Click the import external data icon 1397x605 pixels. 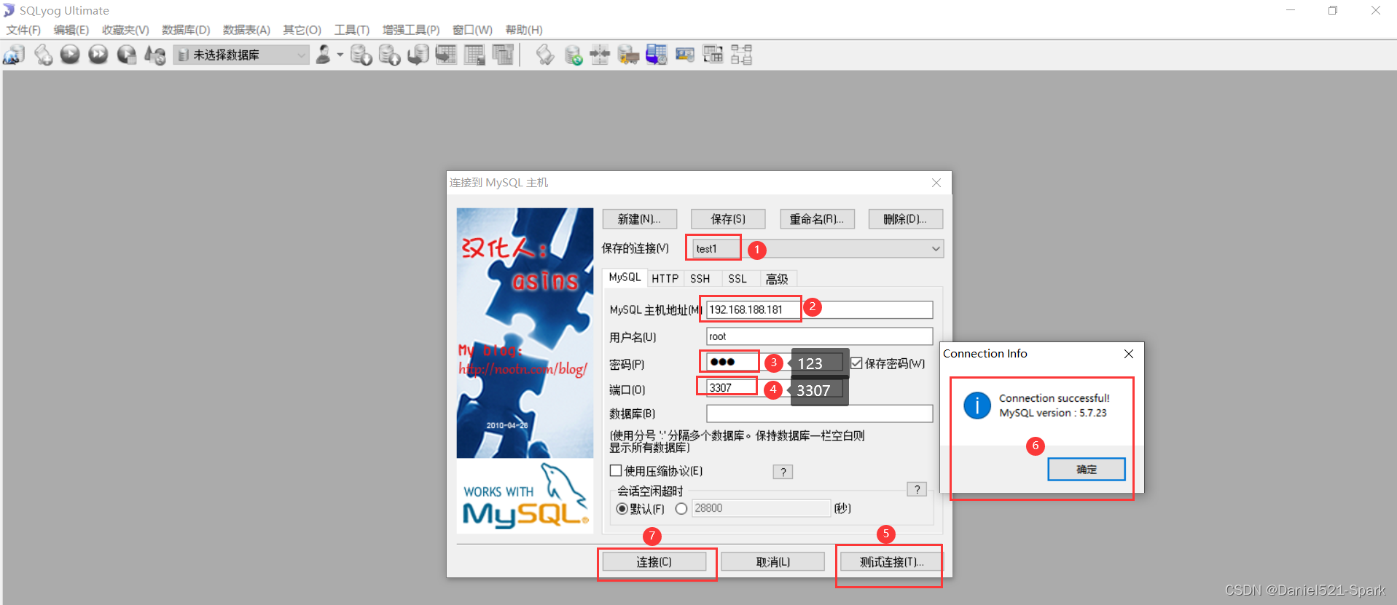pyautogui.click(x=361, y=55)
